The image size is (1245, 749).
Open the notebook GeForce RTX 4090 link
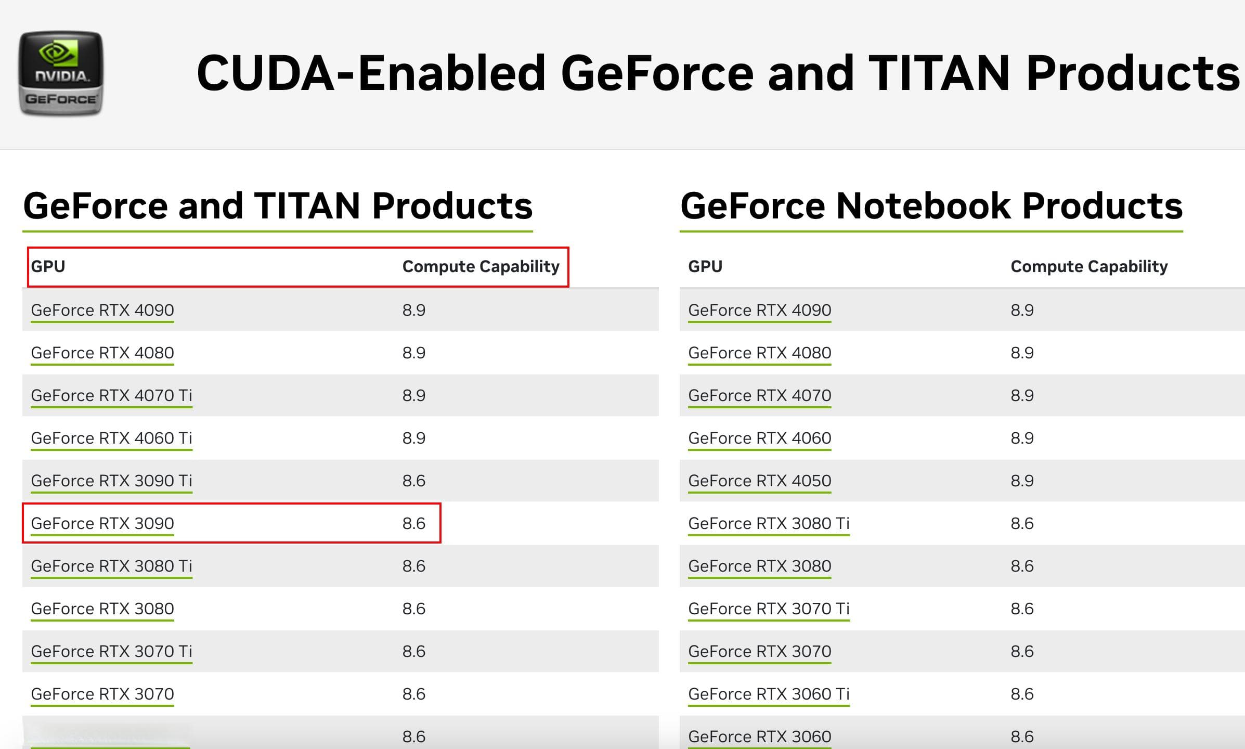760,310
